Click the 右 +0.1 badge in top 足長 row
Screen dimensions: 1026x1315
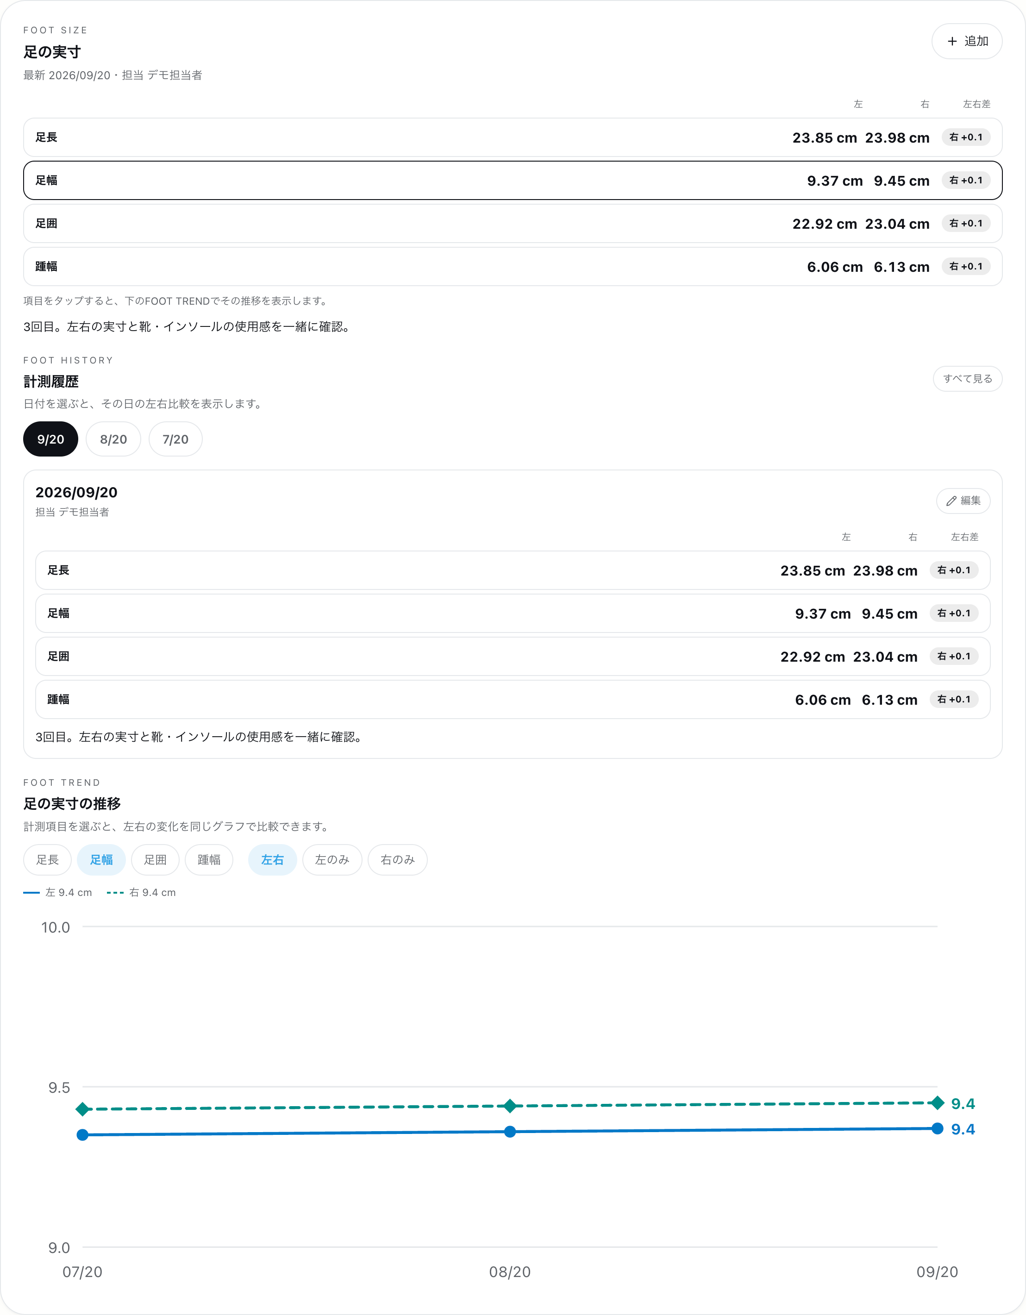point(966,137)
